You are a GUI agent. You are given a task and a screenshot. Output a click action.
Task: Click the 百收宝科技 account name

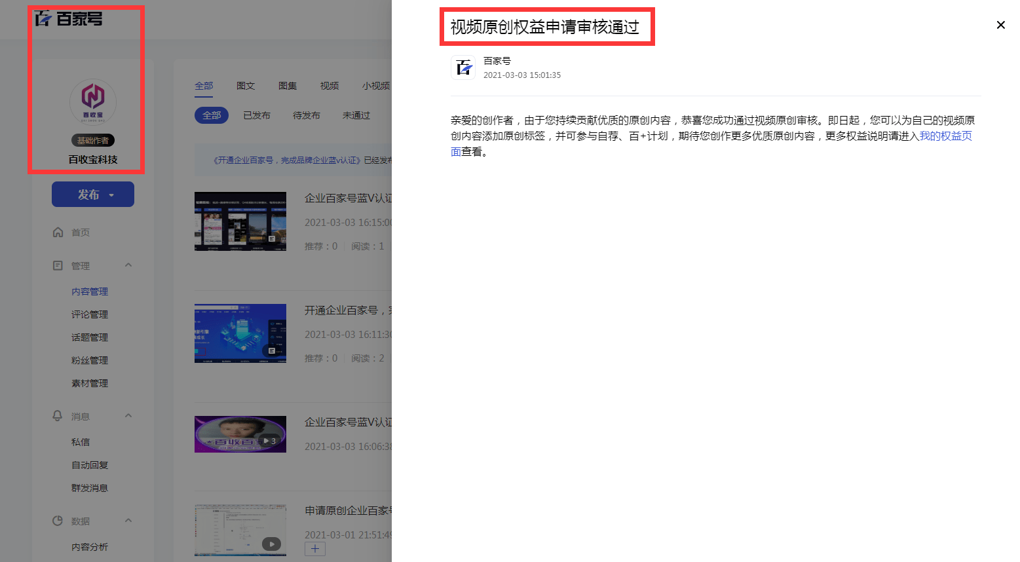coord(93,159)
